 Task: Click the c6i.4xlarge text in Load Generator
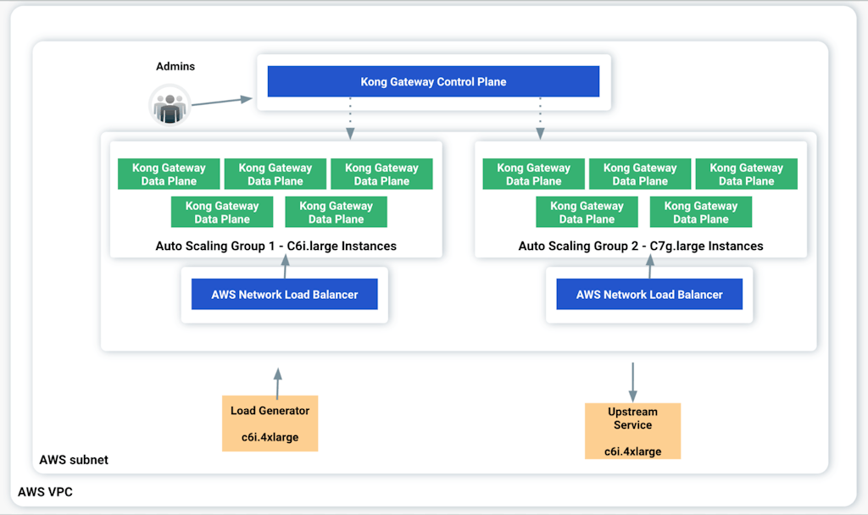click(x=270, y=438)
